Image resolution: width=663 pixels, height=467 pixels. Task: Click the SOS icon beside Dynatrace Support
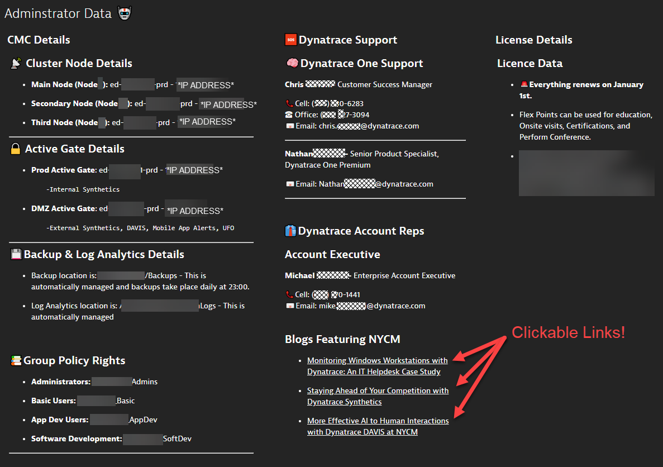(x=290, y=39)
